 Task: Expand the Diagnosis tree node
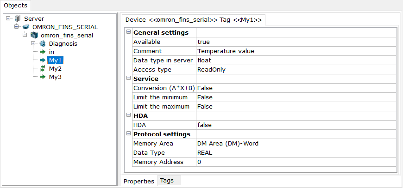(x=33, y=43)
